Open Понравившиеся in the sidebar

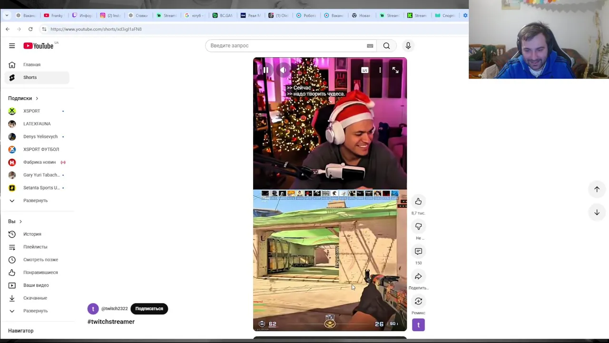point(37,272)
